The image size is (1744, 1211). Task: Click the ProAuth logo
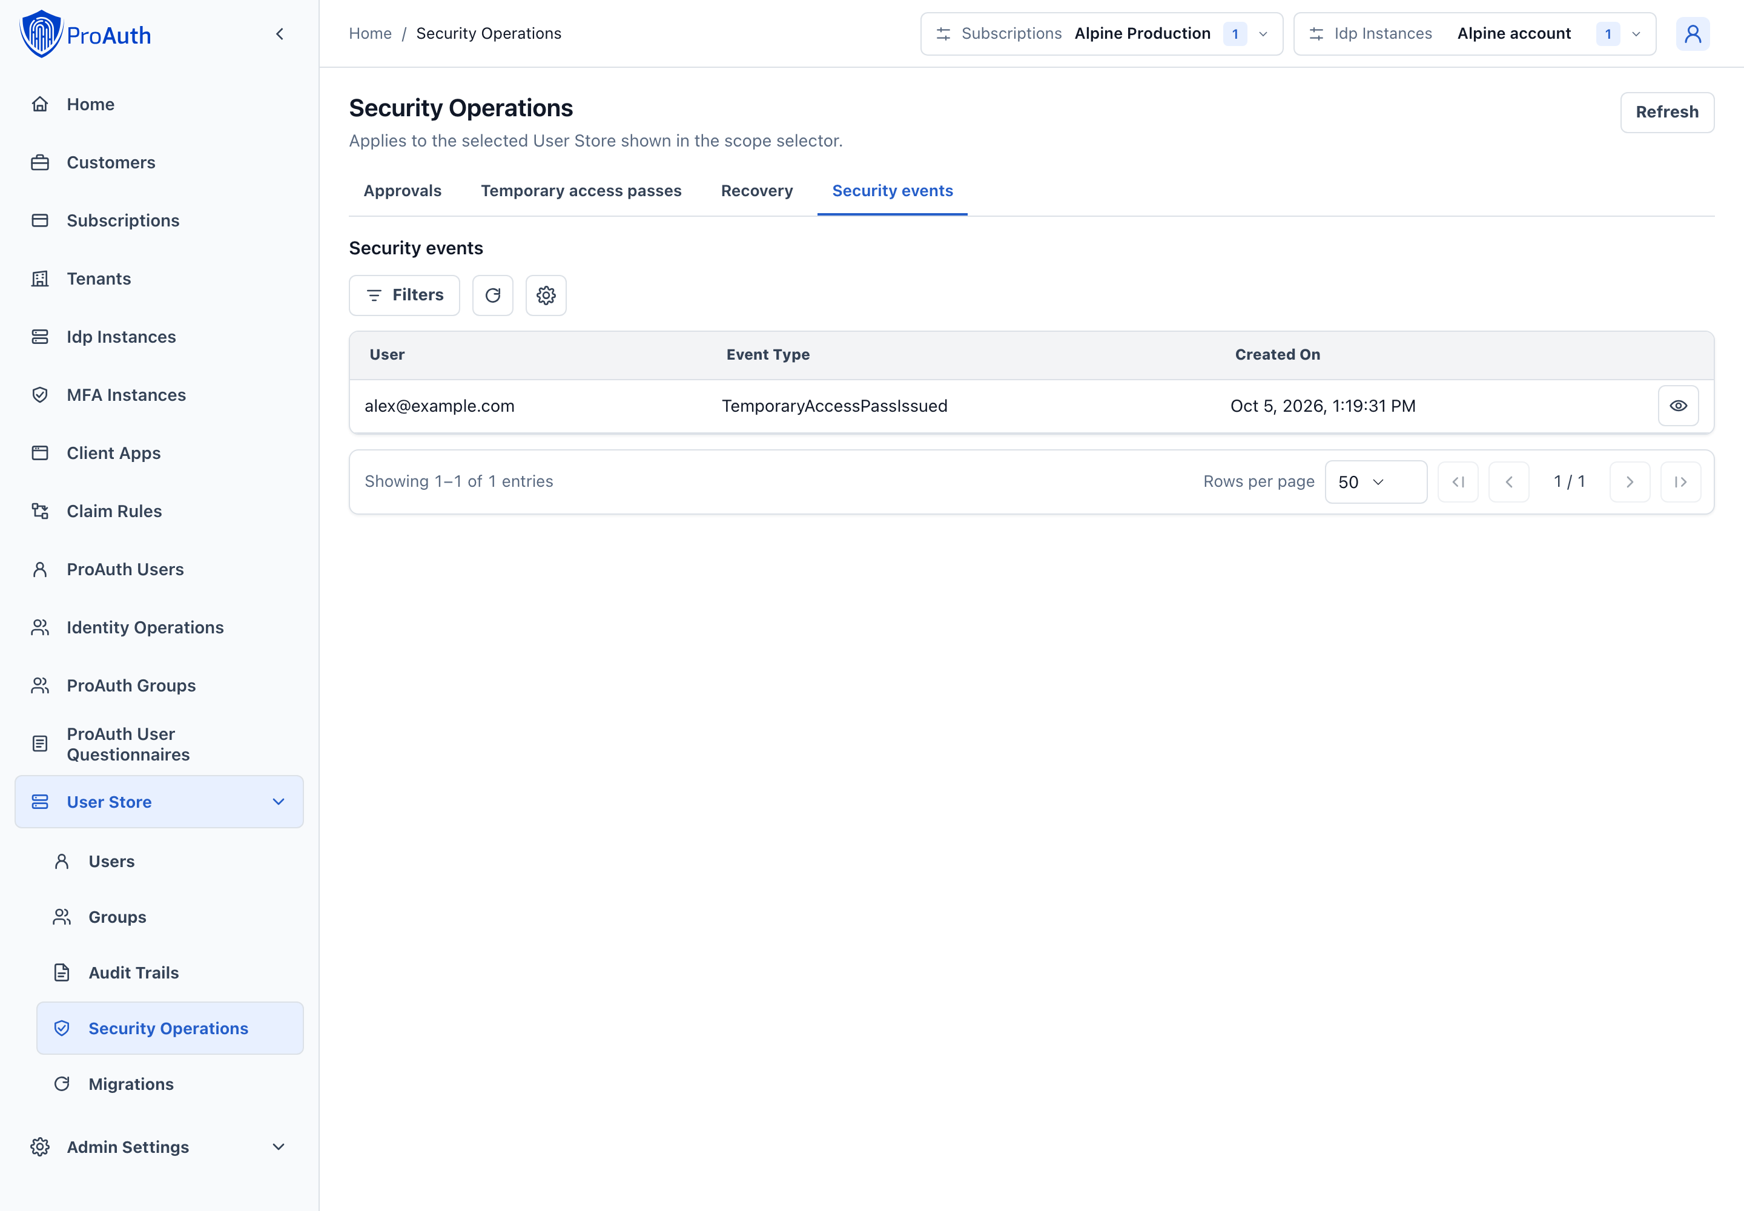click(85, 34)
